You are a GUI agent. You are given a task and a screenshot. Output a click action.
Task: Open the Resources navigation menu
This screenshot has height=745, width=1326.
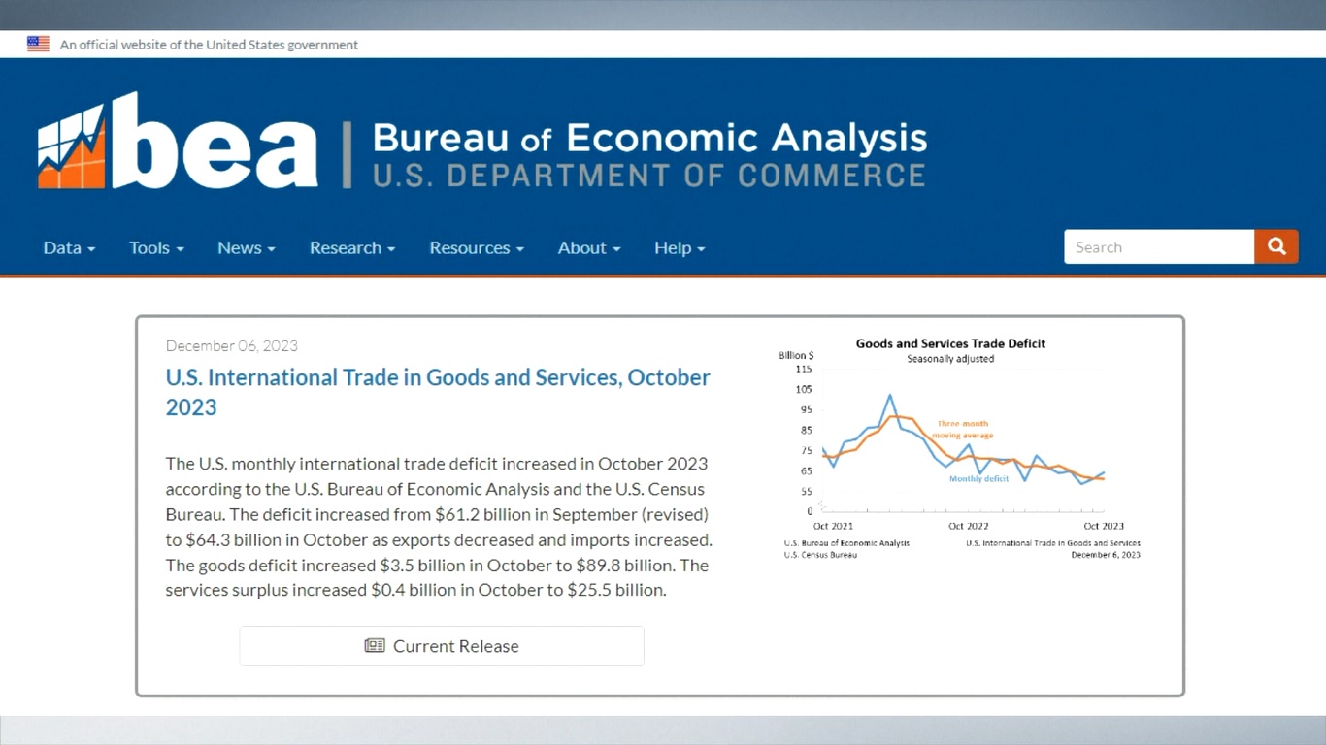476,248
